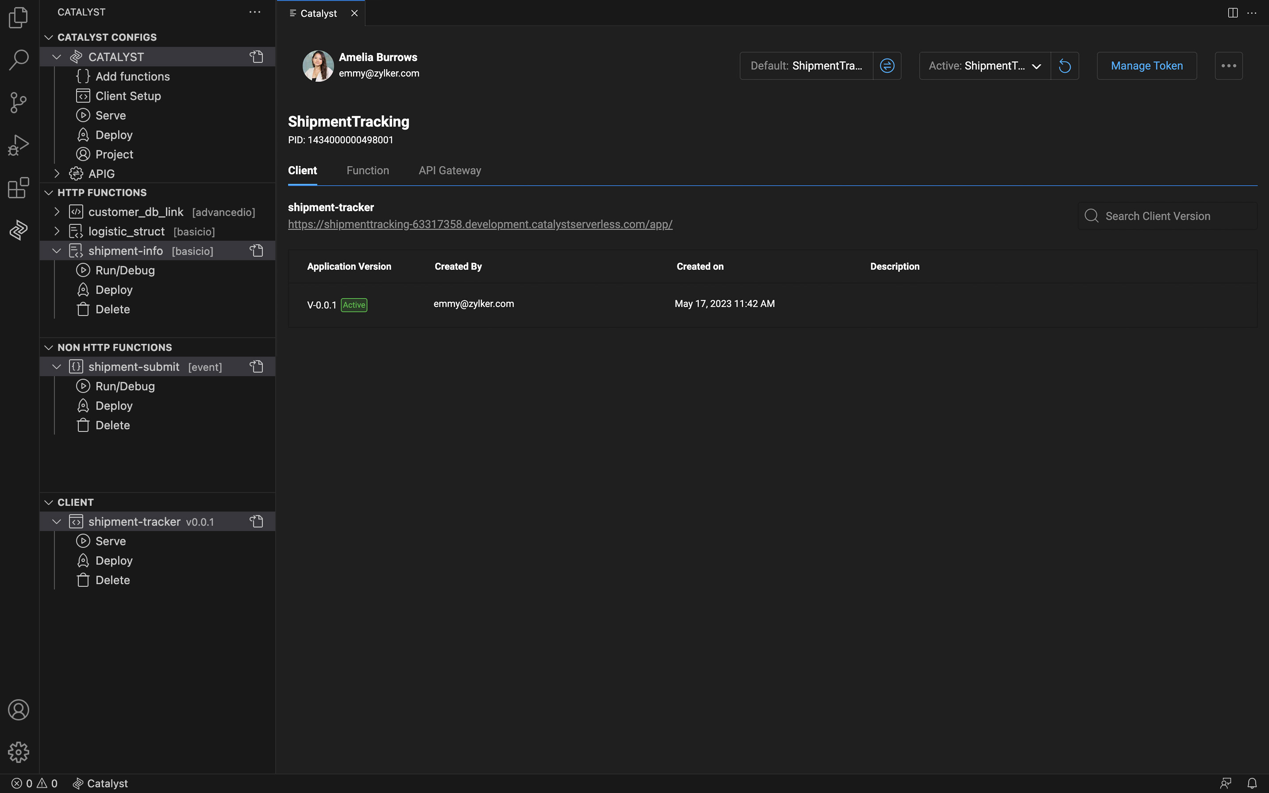1269x793 pixels.
Task: Expand the APIG section in sidebar
Action: click(57, 173)
